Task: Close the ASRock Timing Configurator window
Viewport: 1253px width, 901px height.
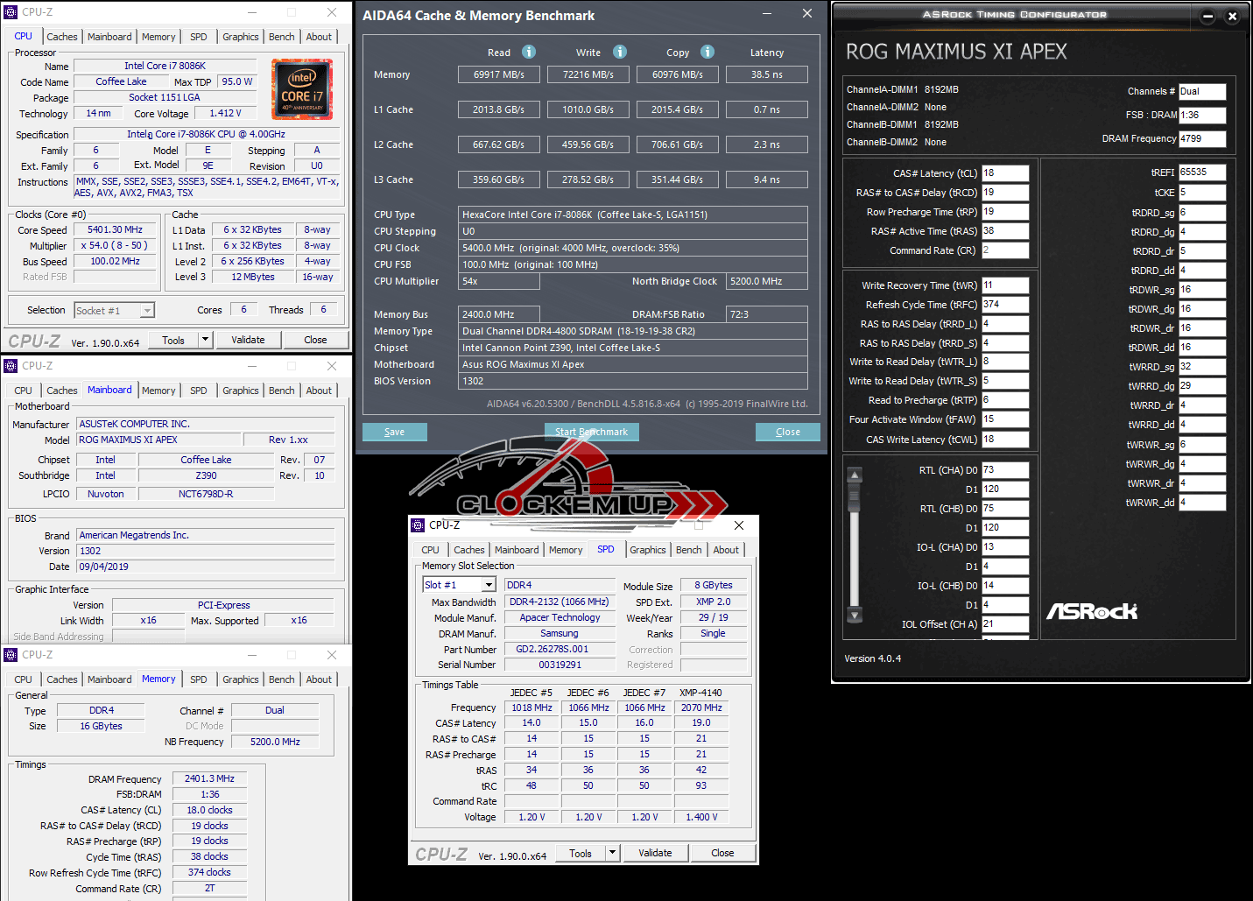Action: (x=1232, y=16)
